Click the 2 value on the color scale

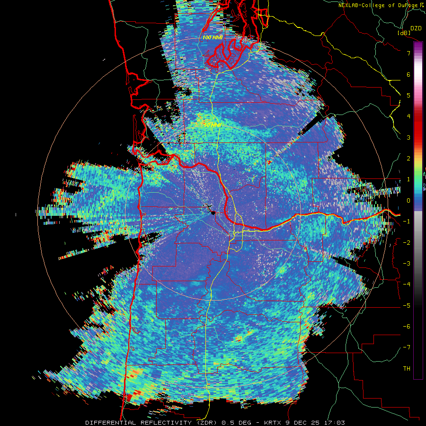click(408, 159)
